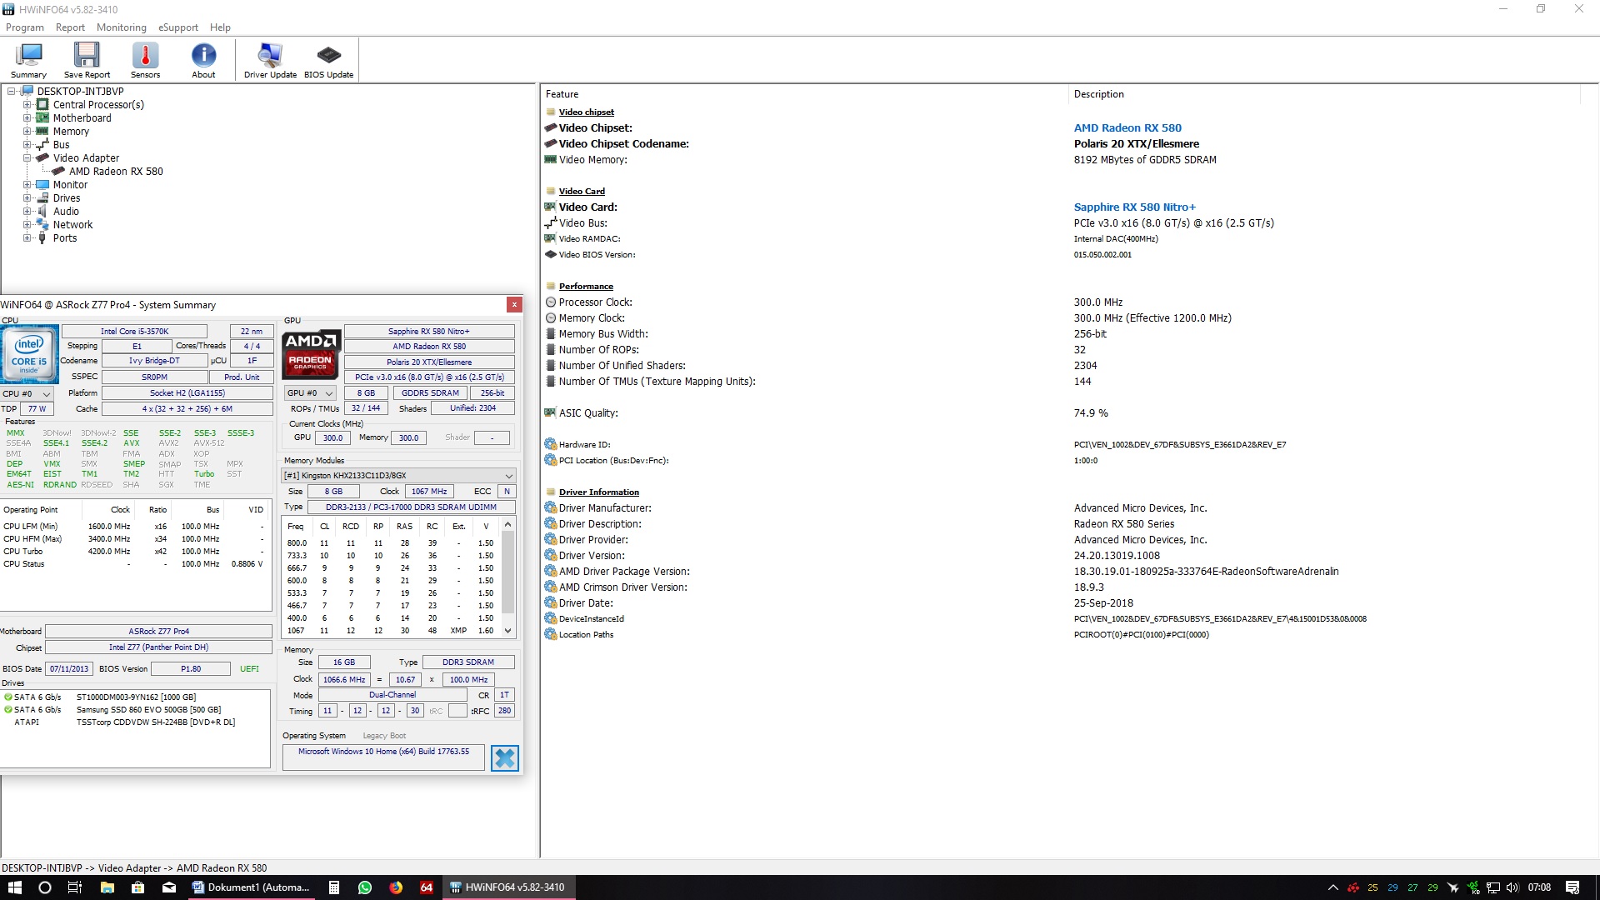Click the Sapphire RX 580 Nitro+ link
1600x900 pixels.
(x=1134, y=207)
